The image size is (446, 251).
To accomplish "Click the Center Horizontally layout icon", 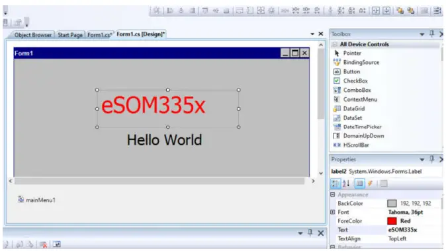I will pyautogui.click(x=376, y=11).
